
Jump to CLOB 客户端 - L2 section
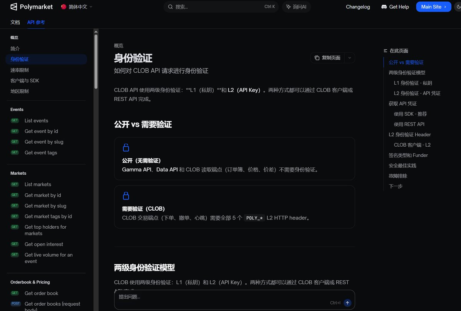coord(412,145)
